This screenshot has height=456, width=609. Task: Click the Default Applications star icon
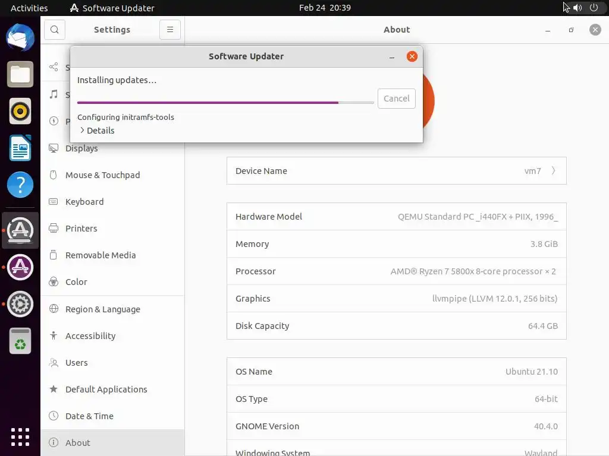54,389
